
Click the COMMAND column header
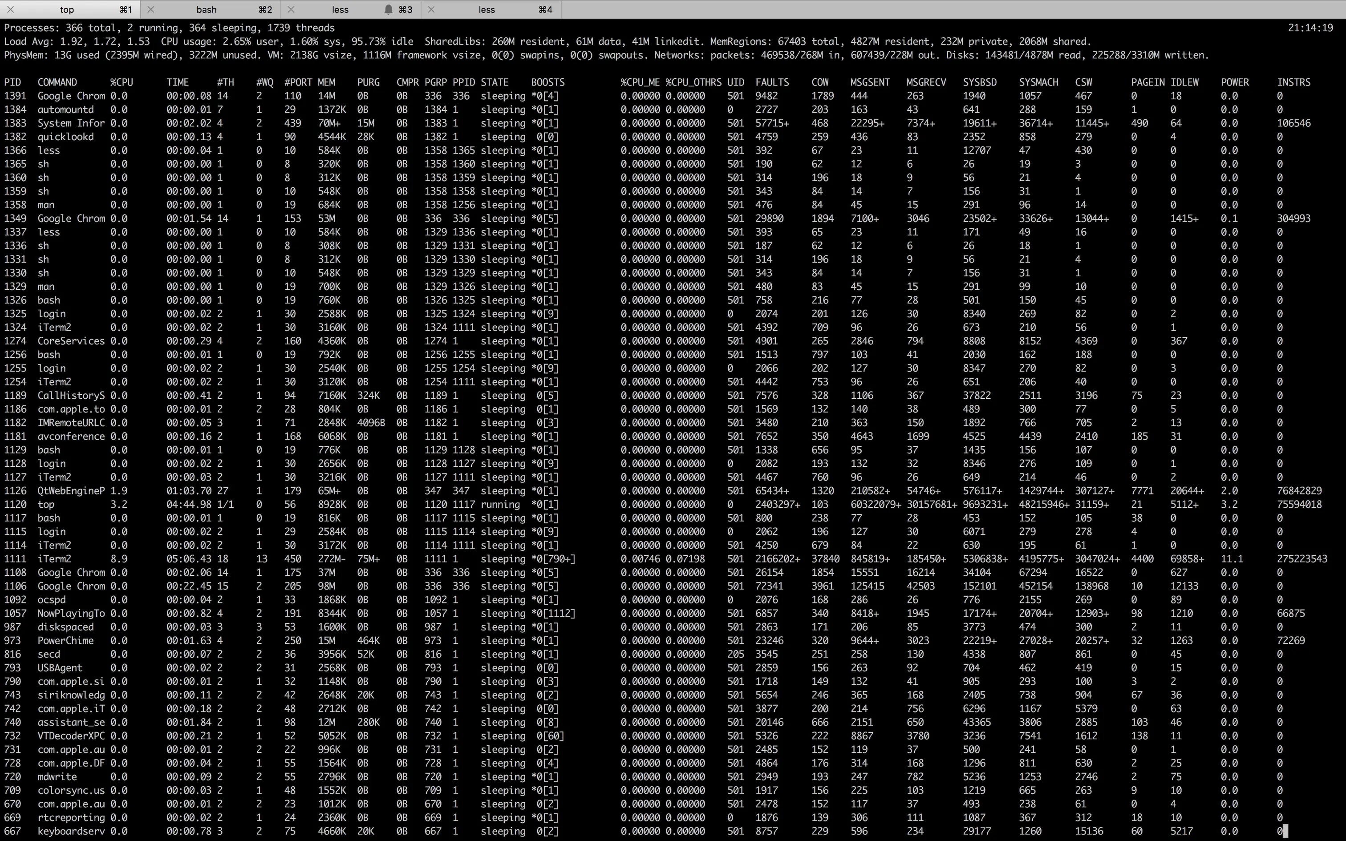57,82
